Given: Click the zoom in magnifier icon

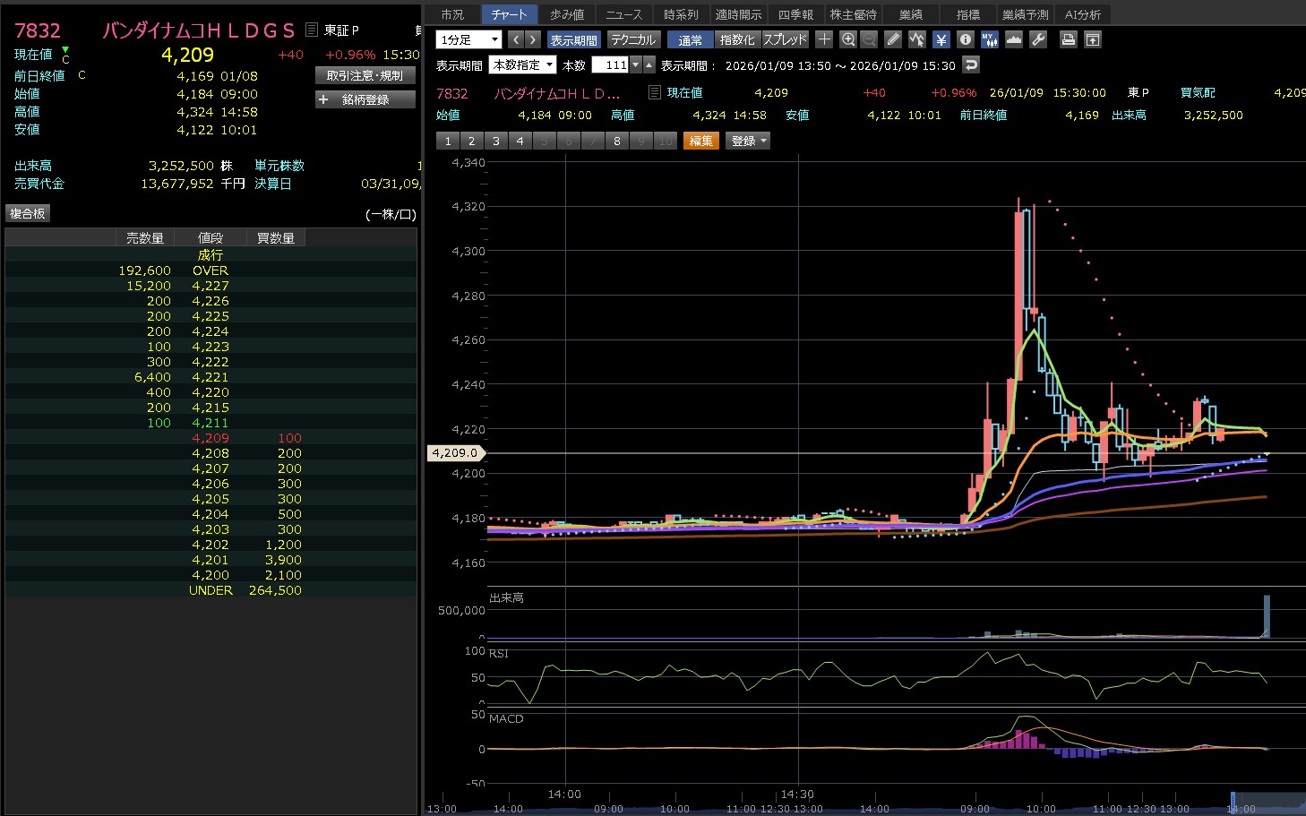Looking at the screenshot, I should (x=847, y=39).
